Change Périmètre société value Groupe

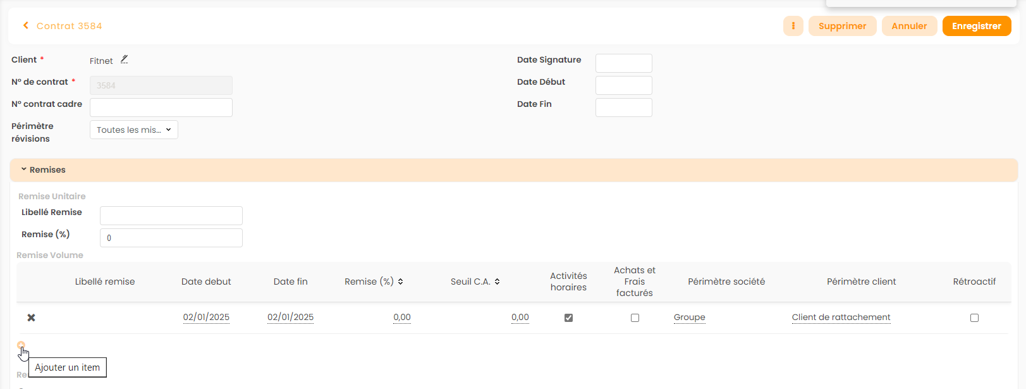(x=689, y=318)
